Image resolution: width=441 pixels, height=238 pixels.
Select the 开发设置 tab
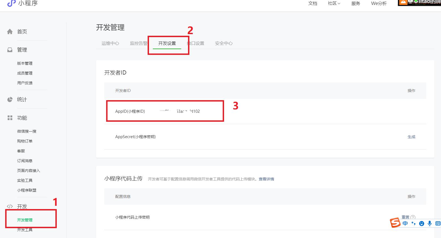[x=167, y=43]
